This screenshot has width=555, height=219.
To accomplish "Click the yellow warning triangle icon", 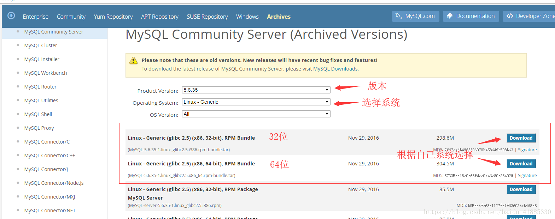I will click(x=133, y=61).
